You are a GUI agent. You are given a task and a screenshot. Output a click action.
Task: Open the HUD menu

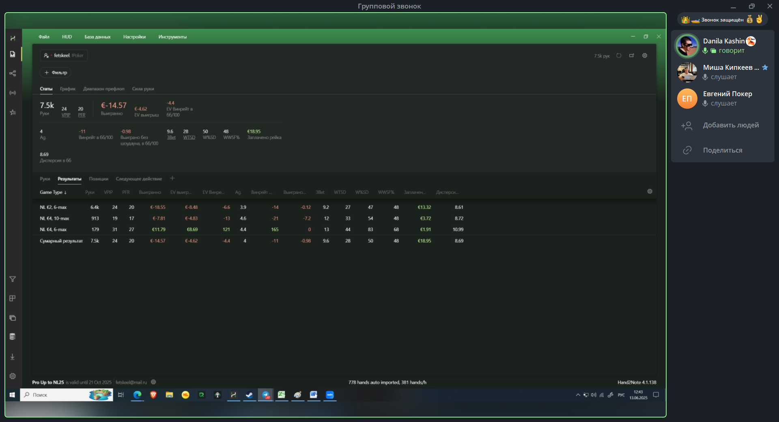[x=67, y=37]
